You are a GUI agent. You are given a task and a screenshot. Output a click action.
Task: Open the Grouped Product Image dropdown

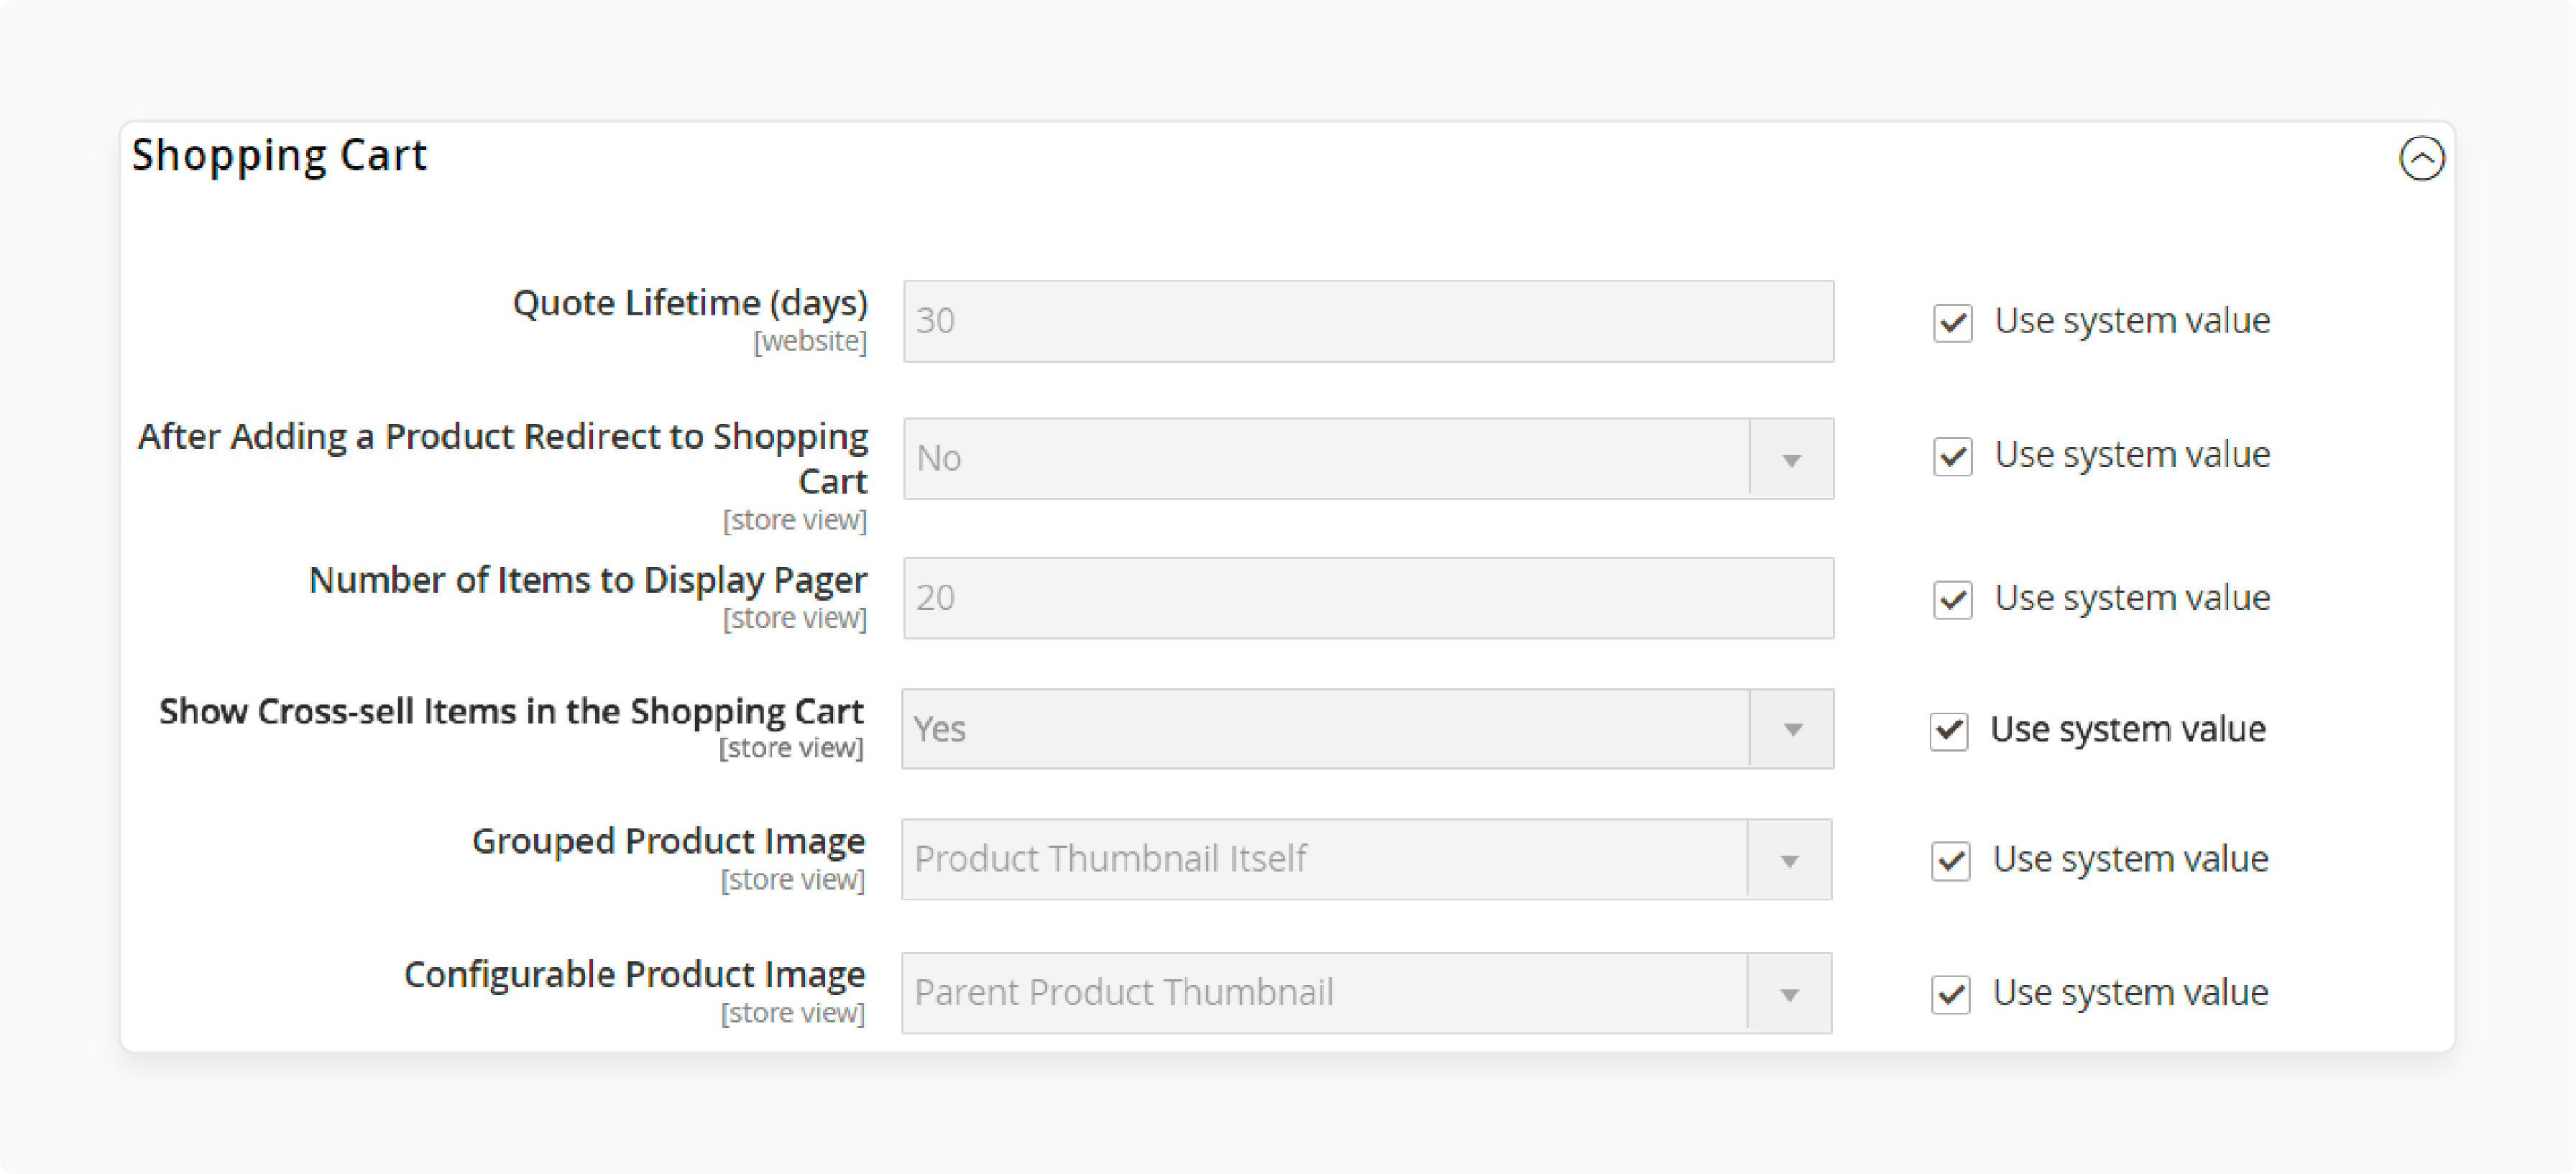(x=1366, y=860)
